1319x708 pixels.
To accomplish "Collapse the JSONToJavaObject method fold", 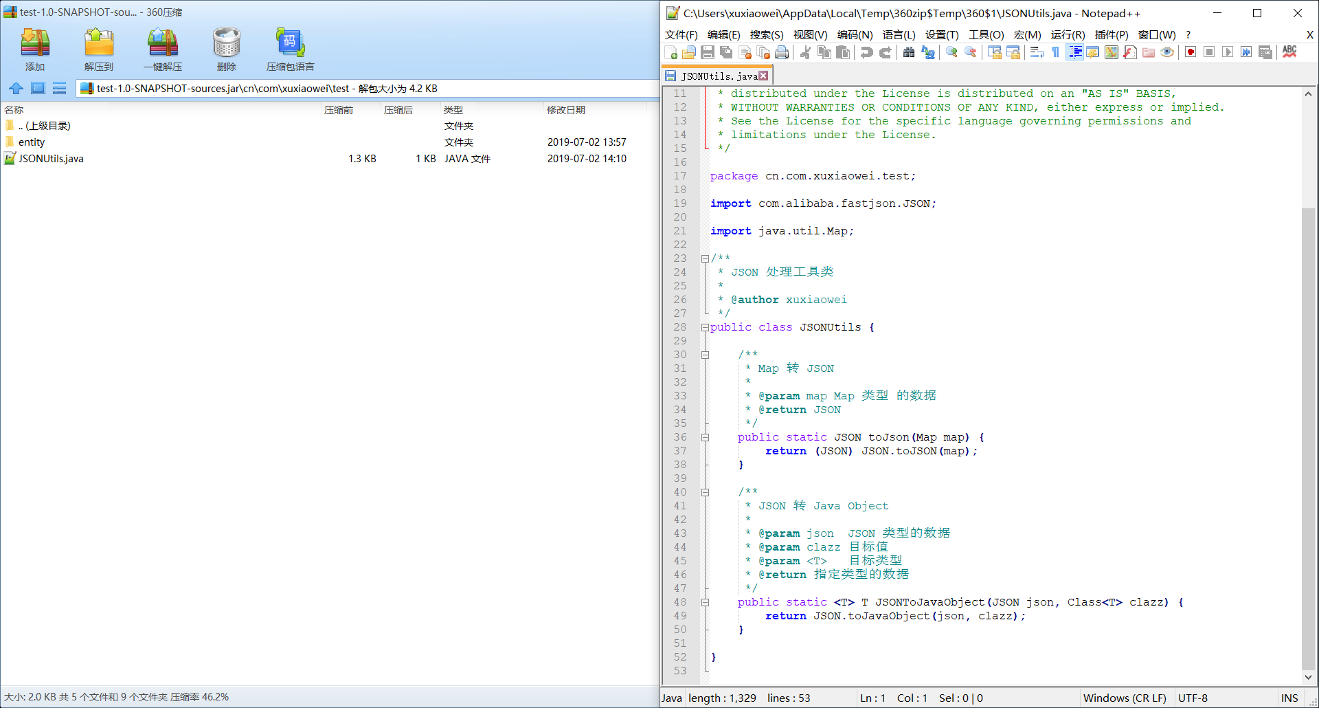I will pos(705,602).
